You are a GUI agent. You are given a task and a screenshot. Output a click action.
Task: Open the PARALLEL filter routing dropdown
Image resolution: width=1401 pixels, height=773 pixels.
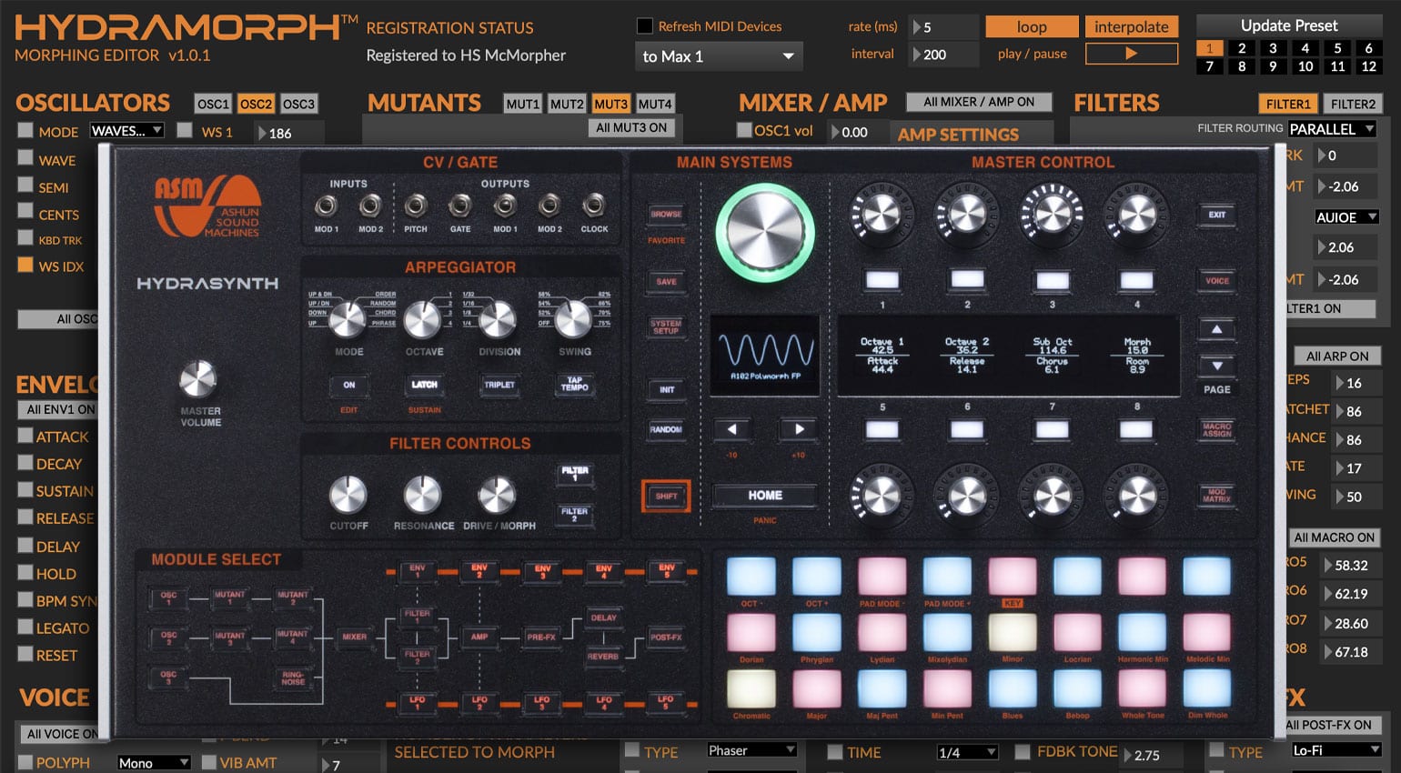point(1331,128)
